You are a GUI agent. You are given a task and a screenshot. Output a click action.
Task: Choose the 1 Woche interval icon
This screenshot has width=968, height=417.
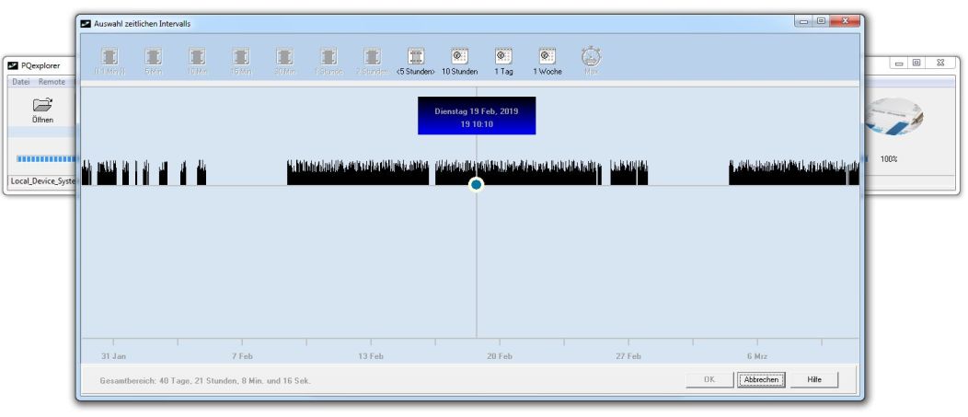point(547,57)
